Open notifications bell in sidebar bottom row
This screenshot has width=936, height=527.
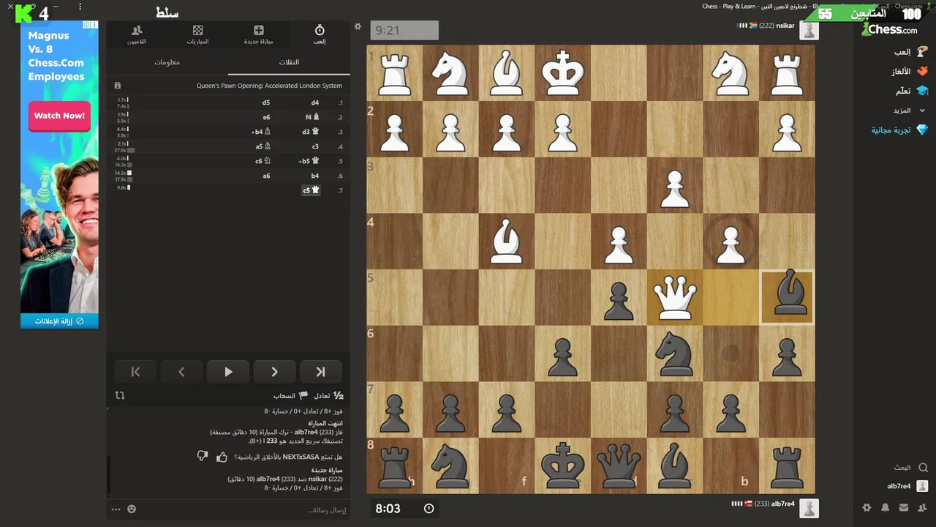tap(886, 507)
